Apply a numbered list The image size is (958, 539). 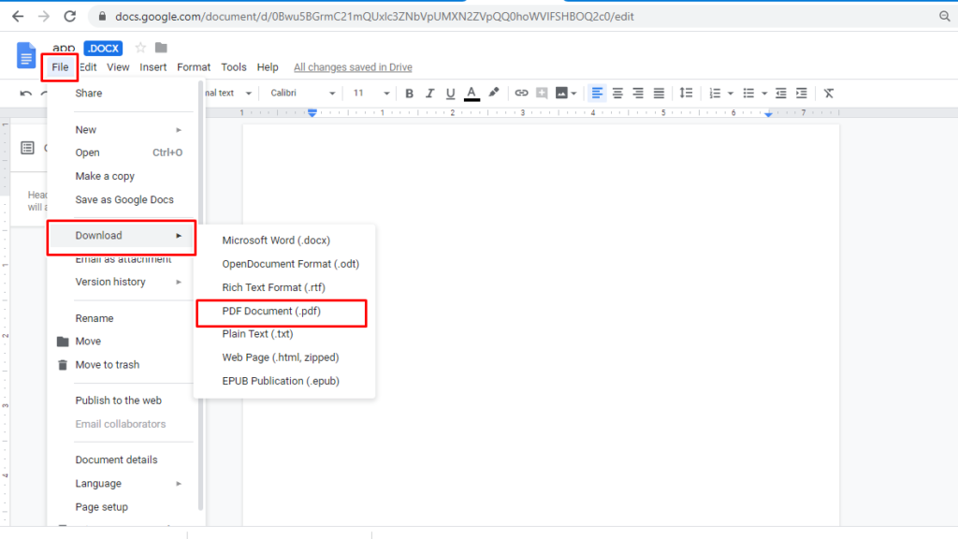(714, 93)
